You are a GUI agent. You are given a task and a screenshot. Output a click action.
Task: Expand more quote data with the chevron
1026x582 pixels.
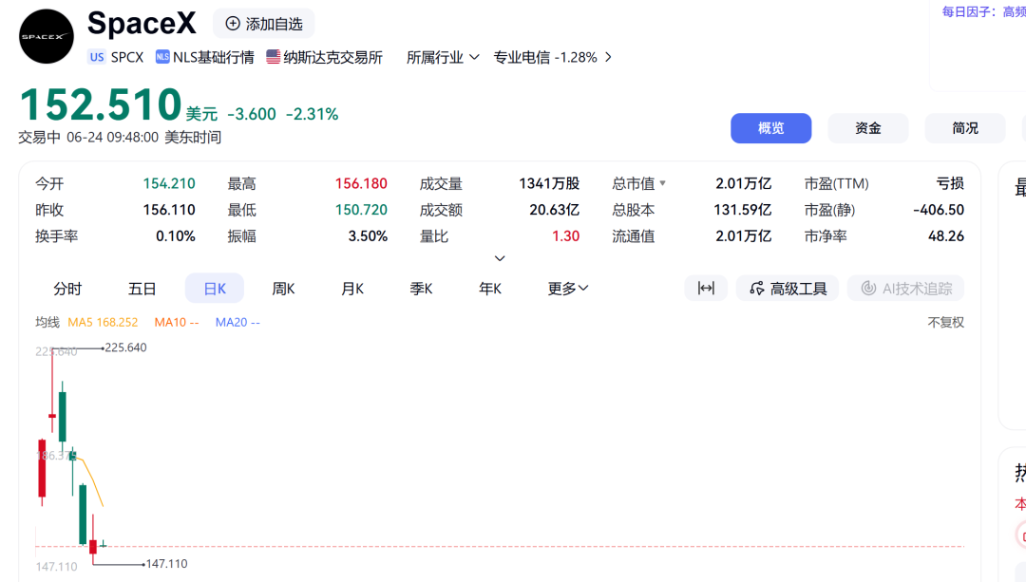(x=500, y=258)
